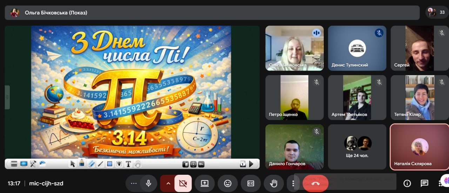Select the arrow pointer tool

(x=73, y=164)
